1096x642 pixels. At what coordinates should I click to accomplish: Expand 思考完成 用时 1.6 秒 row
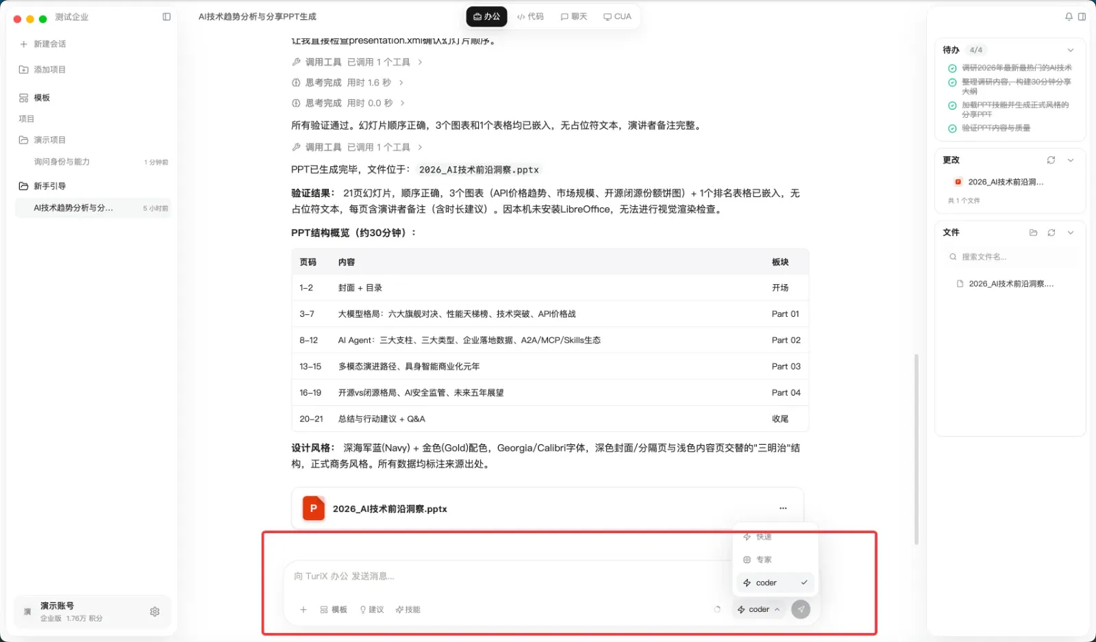coord(347,83)
